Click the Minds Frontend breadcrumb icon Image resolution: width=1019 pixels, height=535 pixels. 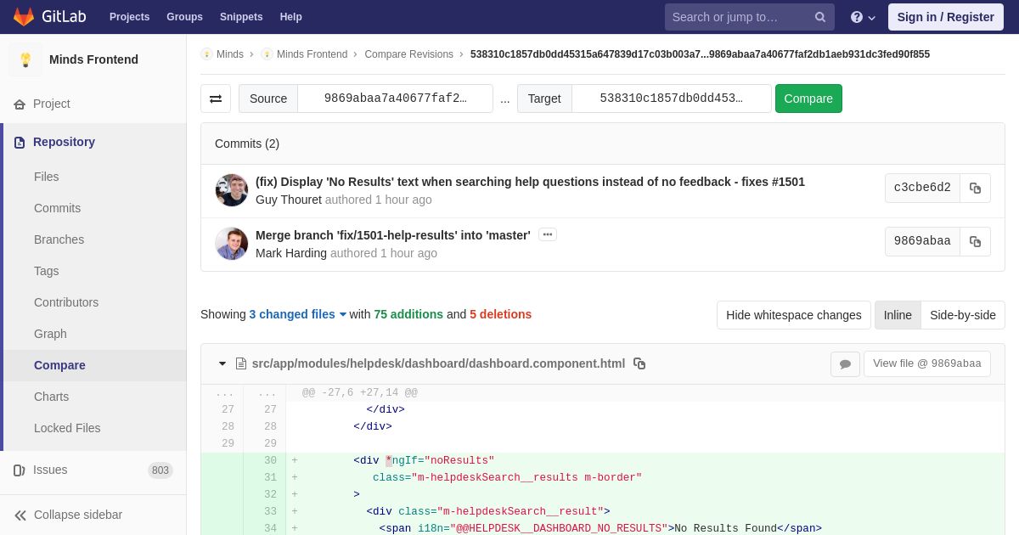(x=267, y=54)
